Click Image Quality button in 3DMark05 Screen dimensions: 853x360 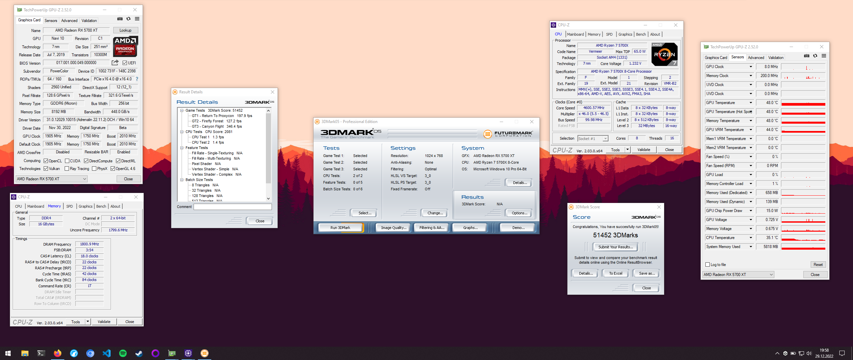(x=394, y=228)
